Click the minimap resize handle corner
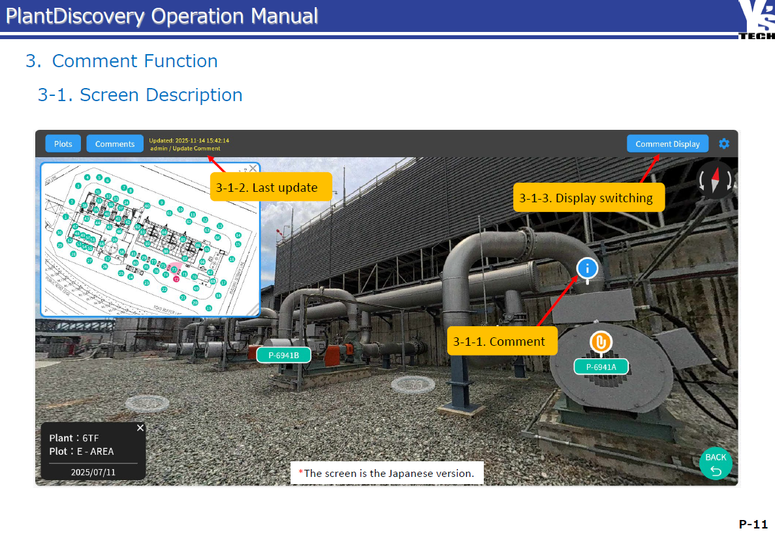Screen dimensions: 775x535 pyautogui.click(x=253, y=311)
